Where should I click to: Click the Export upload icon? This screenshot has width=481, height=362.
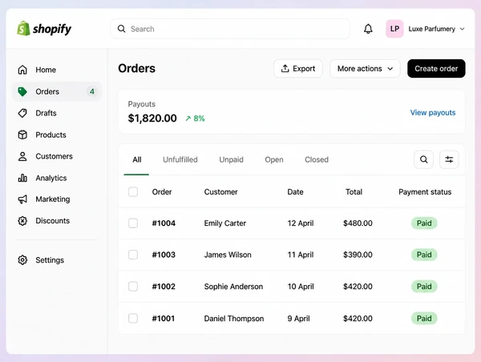(285, 68)
